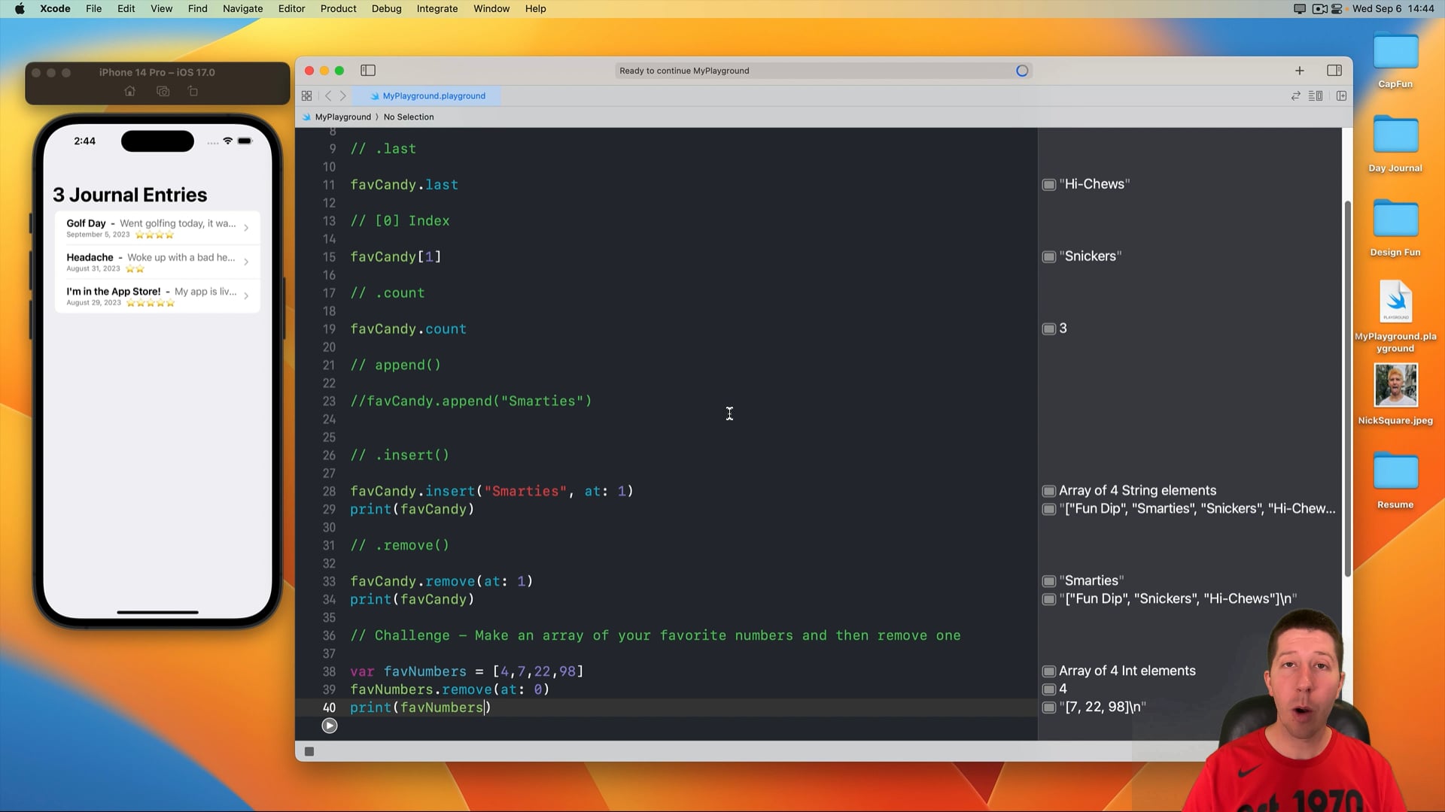Viewport: 1445px width, 812px height.
Task: Click the plus library button
Action: (1300, 71)
